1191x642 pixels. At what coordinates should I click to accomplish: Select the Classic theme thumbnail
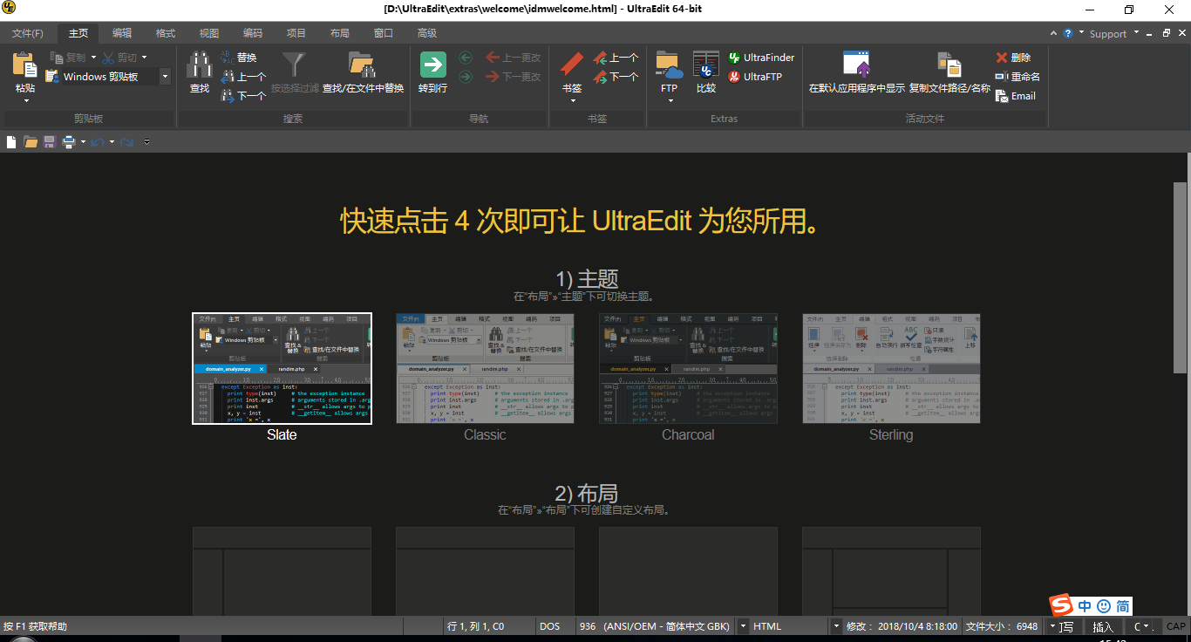click(x=485, y=368)
